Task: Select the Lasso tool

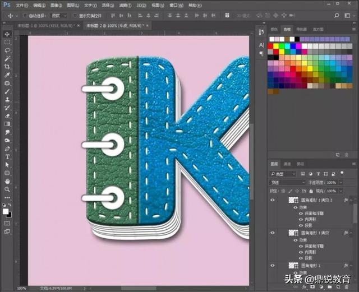Action: [7, 50]
